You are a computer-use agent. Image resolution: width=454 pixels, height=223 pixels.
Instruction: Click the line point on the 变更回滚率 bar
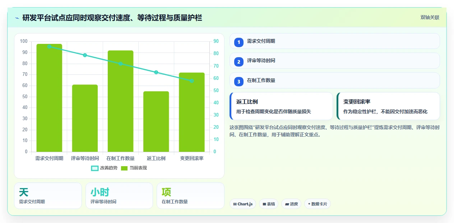(x=192, y=81)
